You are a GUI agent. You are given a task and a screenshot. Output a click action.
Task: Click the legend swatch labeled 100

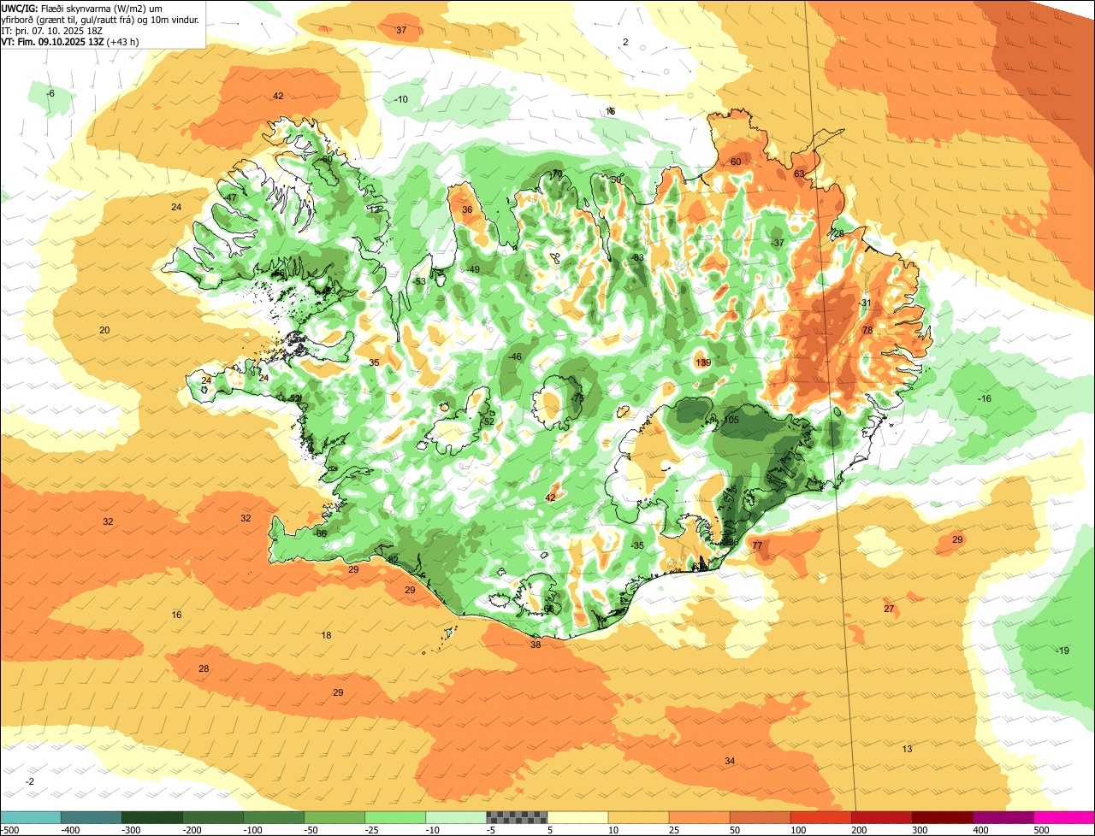tap(820, 817)
